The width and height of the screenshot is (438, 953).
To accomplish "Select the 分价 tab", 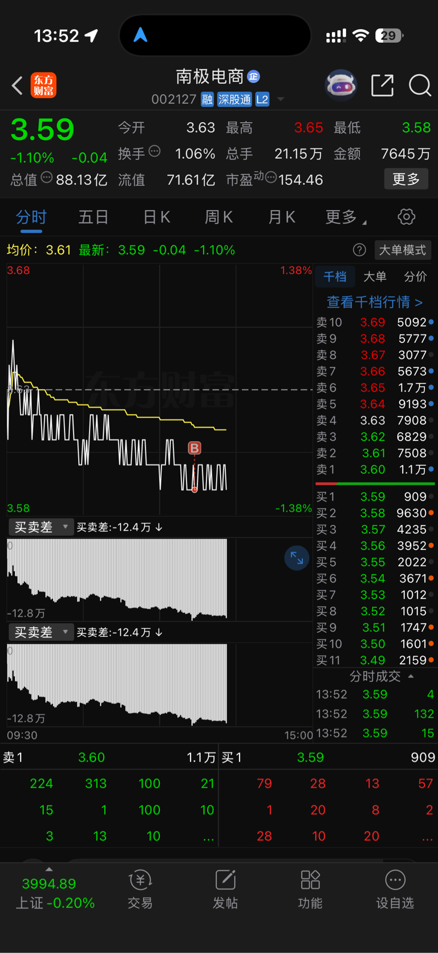I will tap(415, 277).
